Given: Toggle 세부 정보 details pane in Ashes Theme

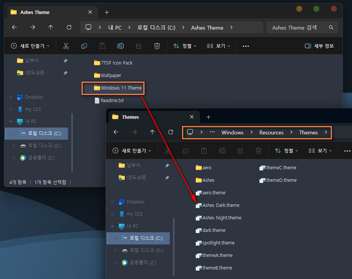Looking at the screenshot, I should 319,46.
